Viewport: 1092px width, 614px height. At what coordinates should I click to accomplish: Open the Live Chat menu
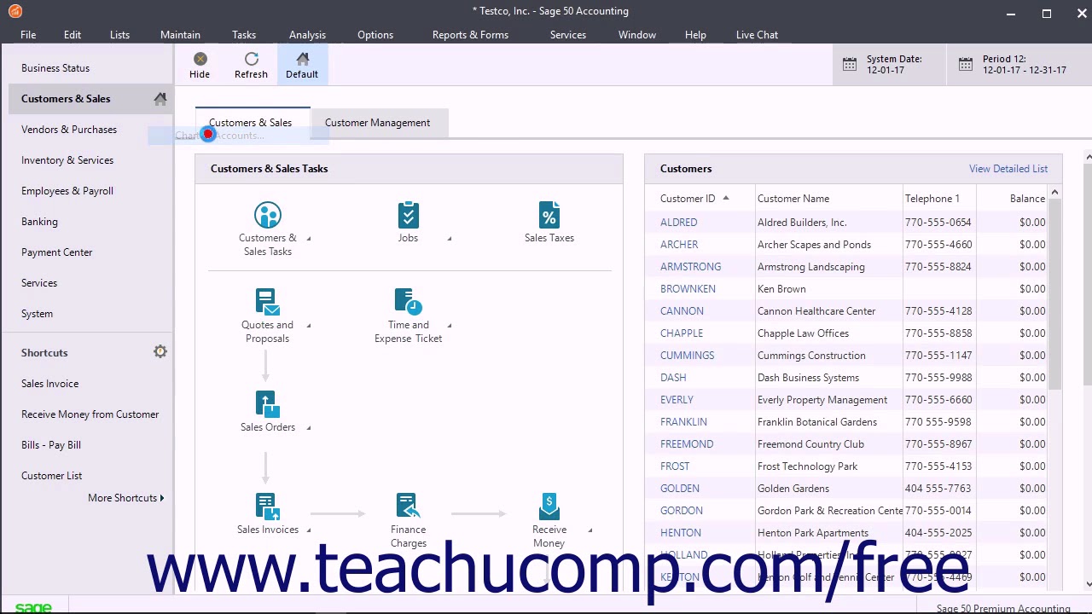tap(757, 35)
